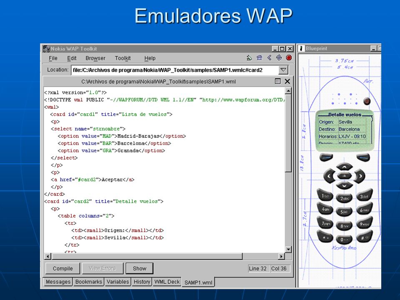Screen dimensions: 400x300
Task: Switch to the WML Deck tab
Action: pyautogui.click(x=167, y=282)
